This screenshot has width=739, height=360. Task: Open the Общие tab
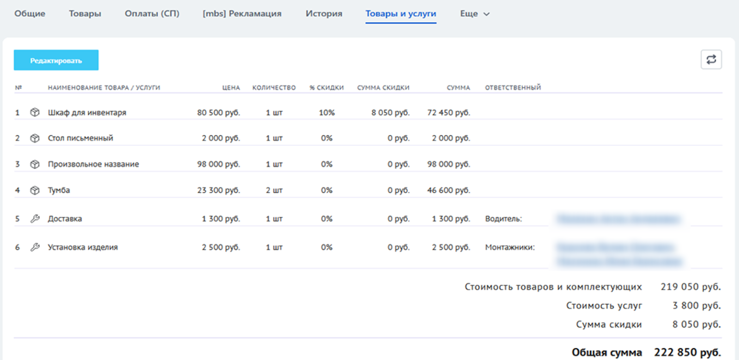tap(30, 14)
